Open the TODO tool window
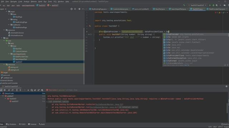The width and height of the screenshot is (229, 128). (x=22, y=124)
